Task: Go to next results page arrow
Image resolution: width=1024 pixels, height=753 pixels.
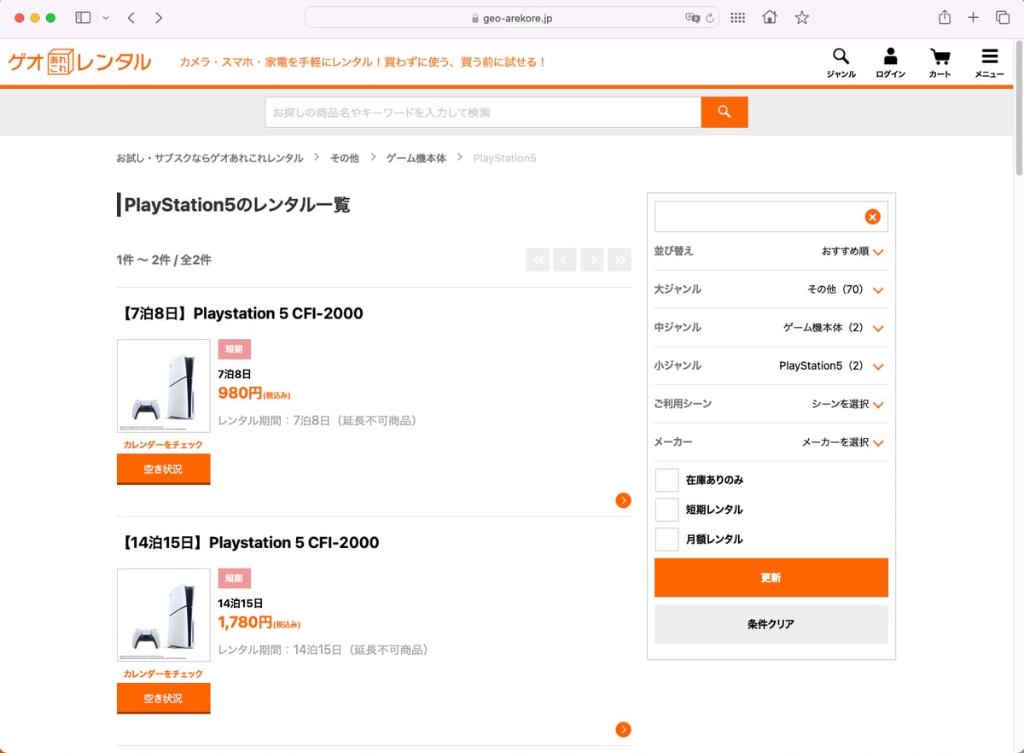Action: [592, 260]
